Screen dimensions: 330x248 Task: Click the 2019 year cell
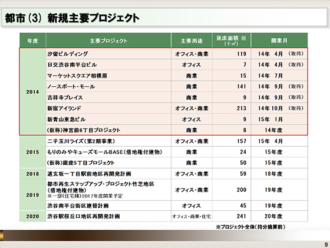tap(32, 195)
